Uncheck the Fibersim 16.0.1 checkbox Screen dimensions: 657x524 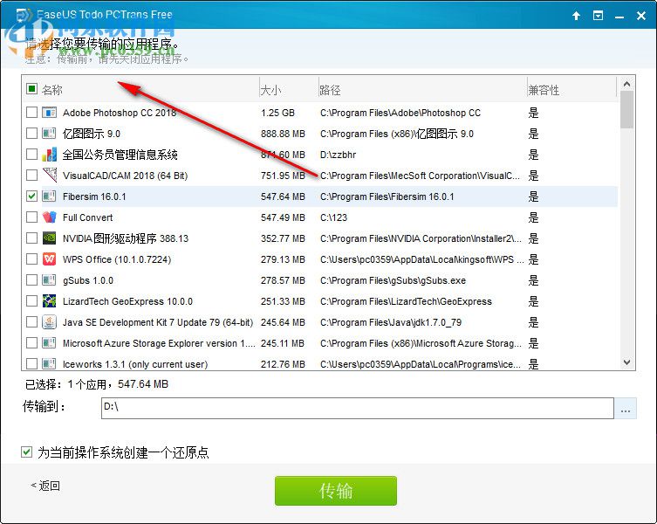coord(31,196)
